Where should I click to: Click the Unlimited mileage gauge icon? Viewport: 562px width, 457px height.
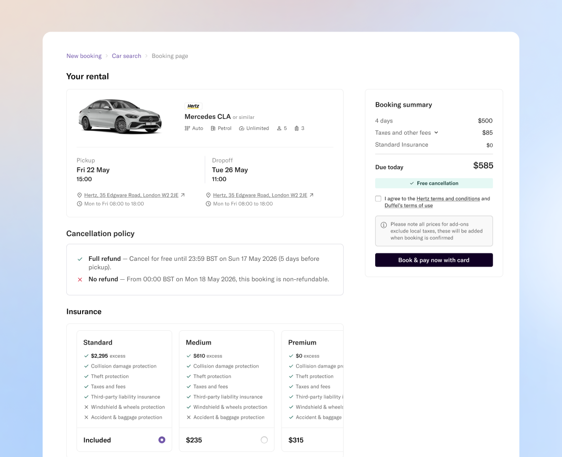(242, 128)
